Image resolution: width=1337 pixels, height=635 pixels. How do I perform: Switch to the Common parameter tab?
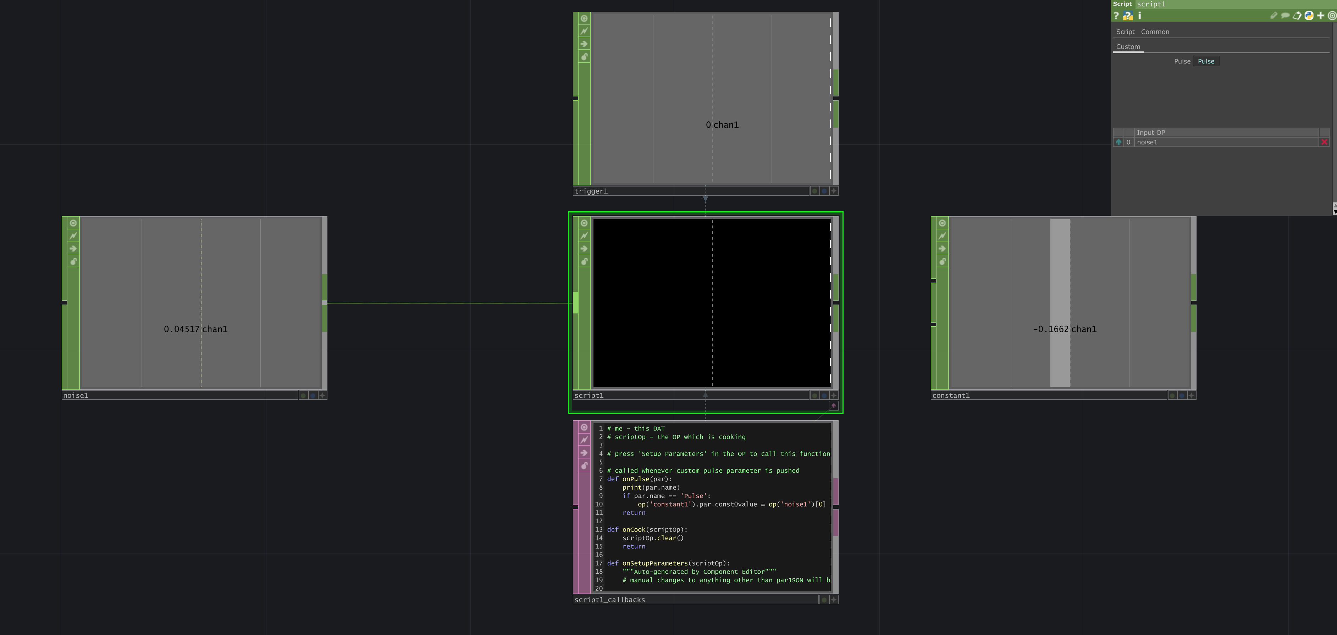pyautogui.click(x=1155, y=32)
